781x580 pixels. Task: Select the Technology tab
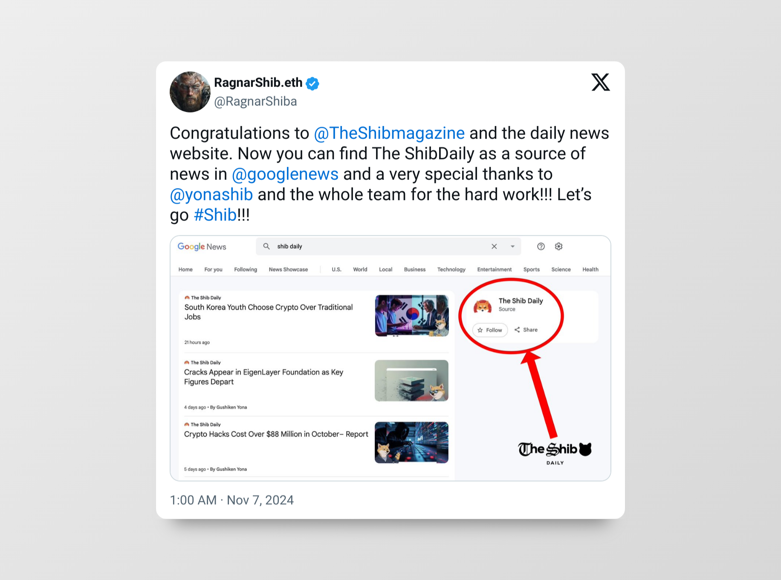(451, 269)
